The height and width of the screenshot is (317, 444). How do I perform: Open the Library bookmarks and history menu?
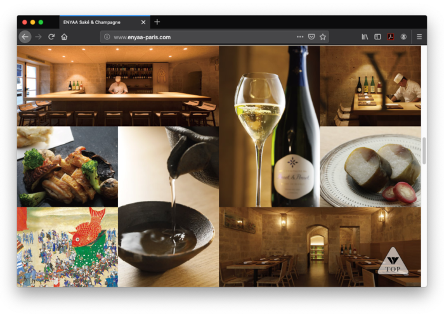pos(365,37)
